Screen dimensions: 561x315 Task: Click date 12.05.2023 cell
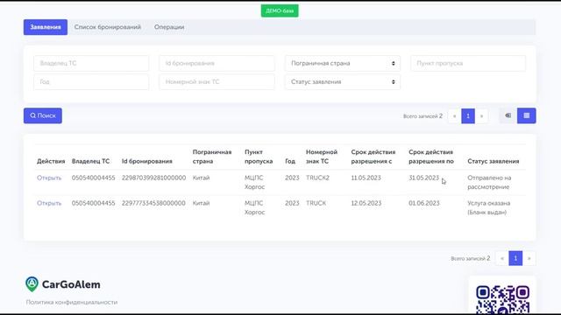(x=366, y=203)
